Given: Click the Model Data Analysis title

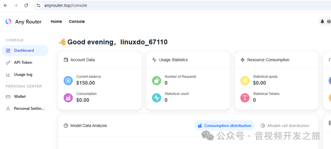Looking at the screenshot, I should click(89, 126).
